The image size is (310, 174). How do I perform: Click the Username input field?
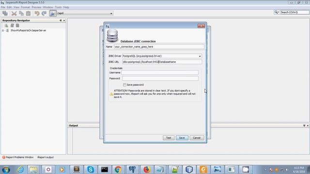pyautogui.click(x=160, y=72)
